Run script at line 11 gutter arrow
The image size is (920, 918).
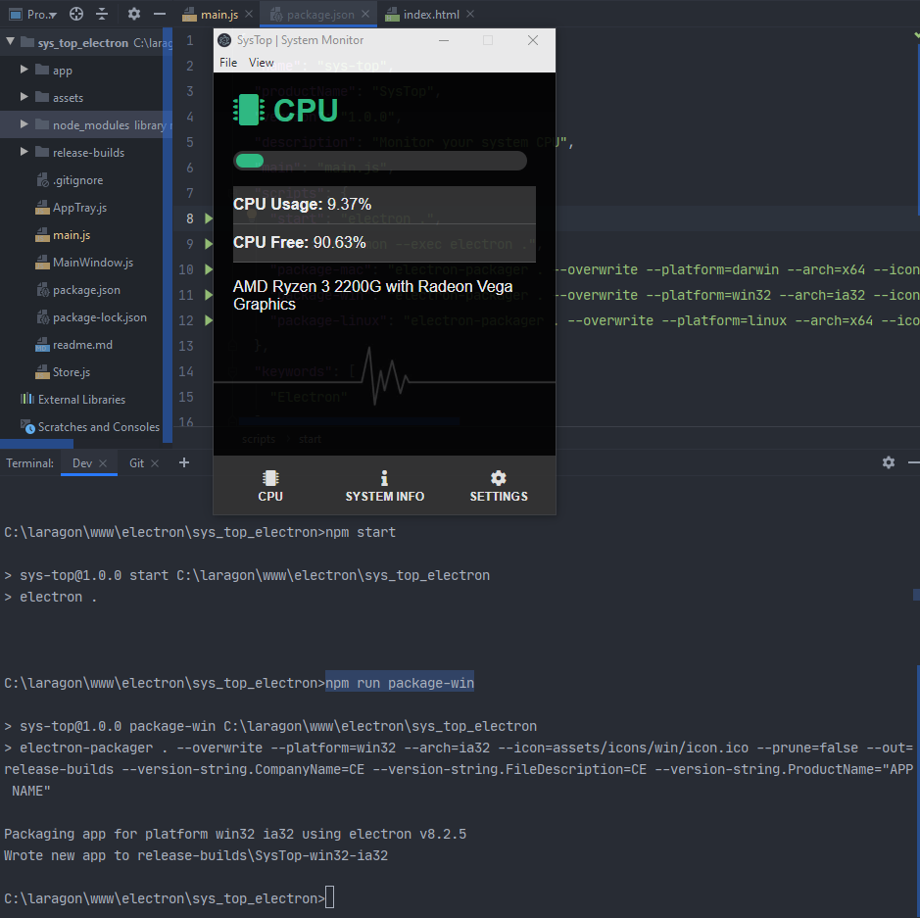point(209,295)
